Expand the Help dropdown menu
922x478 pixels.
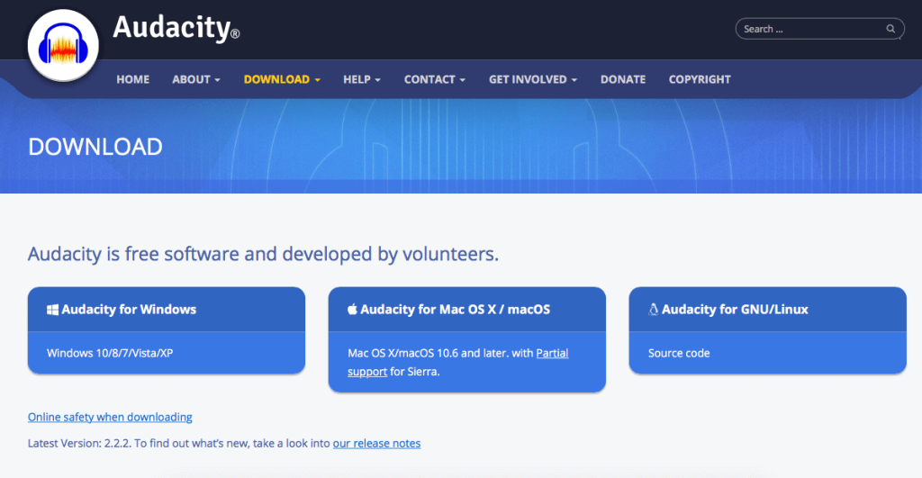tap(362, 79)
